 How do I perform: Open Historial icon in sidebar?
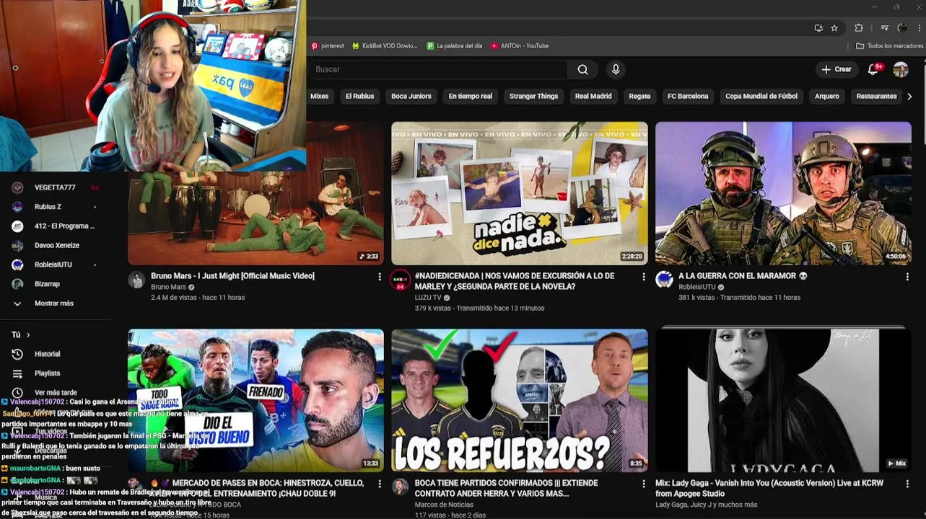pos(17,354)
